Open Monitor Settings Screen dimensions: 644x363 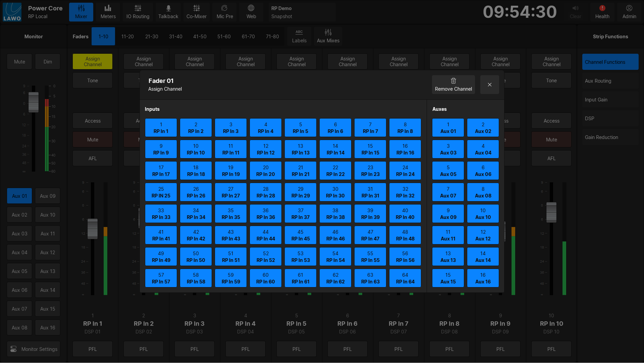pos(34,349)
